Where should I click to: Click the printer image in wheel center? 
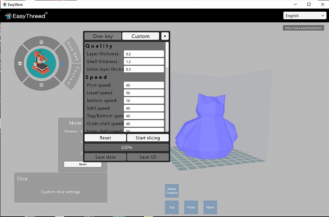(41, 63)
